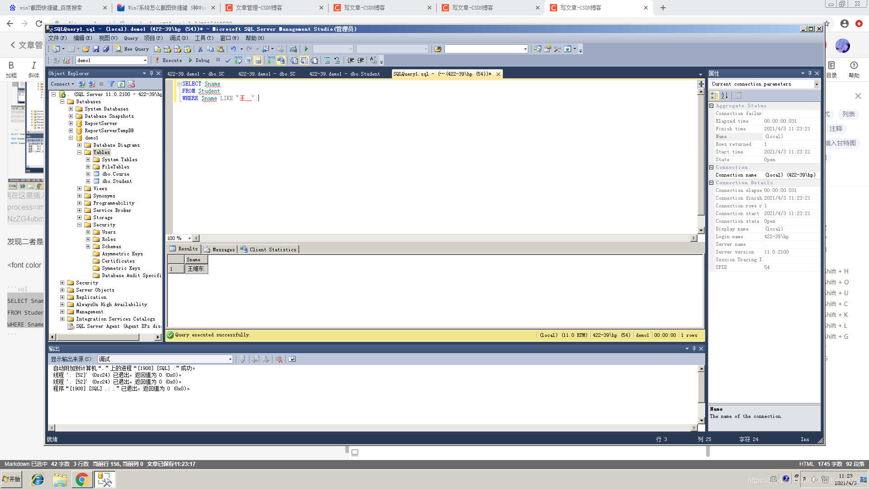869x489 pixels.
Task: Click the Refresh icon in Object Explorer
Action: [x=121, y=84]
